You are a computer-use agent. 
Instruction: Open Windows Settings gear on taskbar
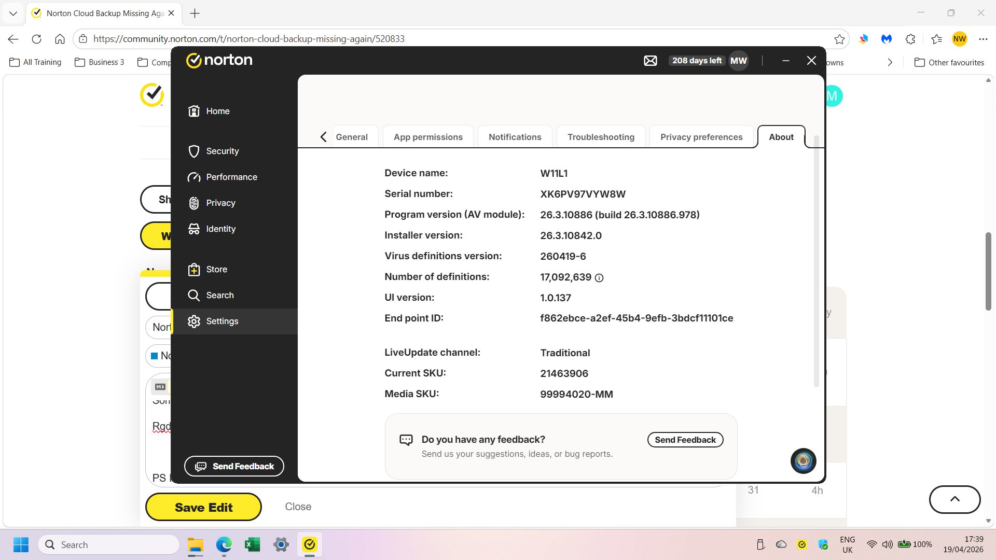(x=281, y=544)
